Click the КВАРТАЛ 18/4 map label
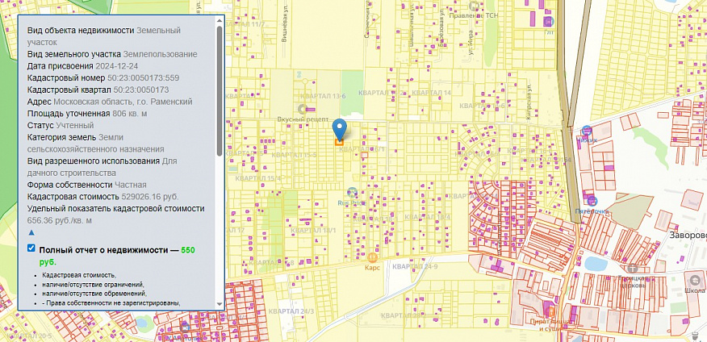 point(428,217)
